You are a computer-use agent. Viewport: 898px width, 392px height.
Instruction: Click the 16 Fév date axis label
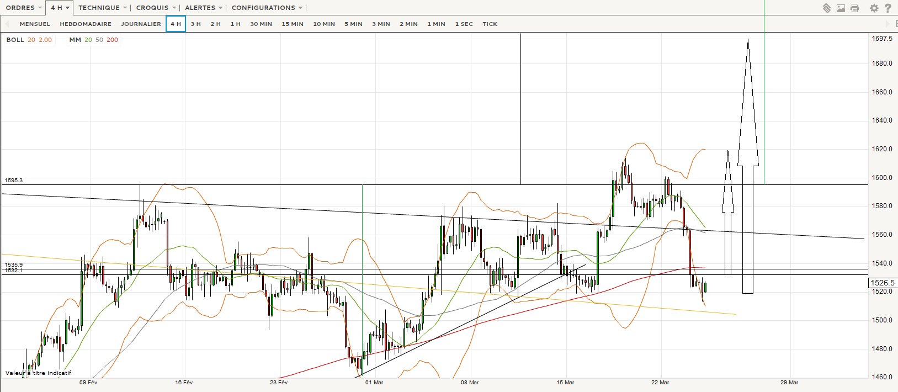point(184,382)
